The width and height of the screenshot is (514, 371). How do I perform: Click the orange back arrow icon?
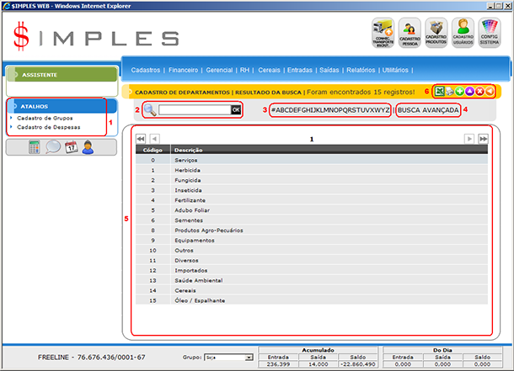pos(490,90)
